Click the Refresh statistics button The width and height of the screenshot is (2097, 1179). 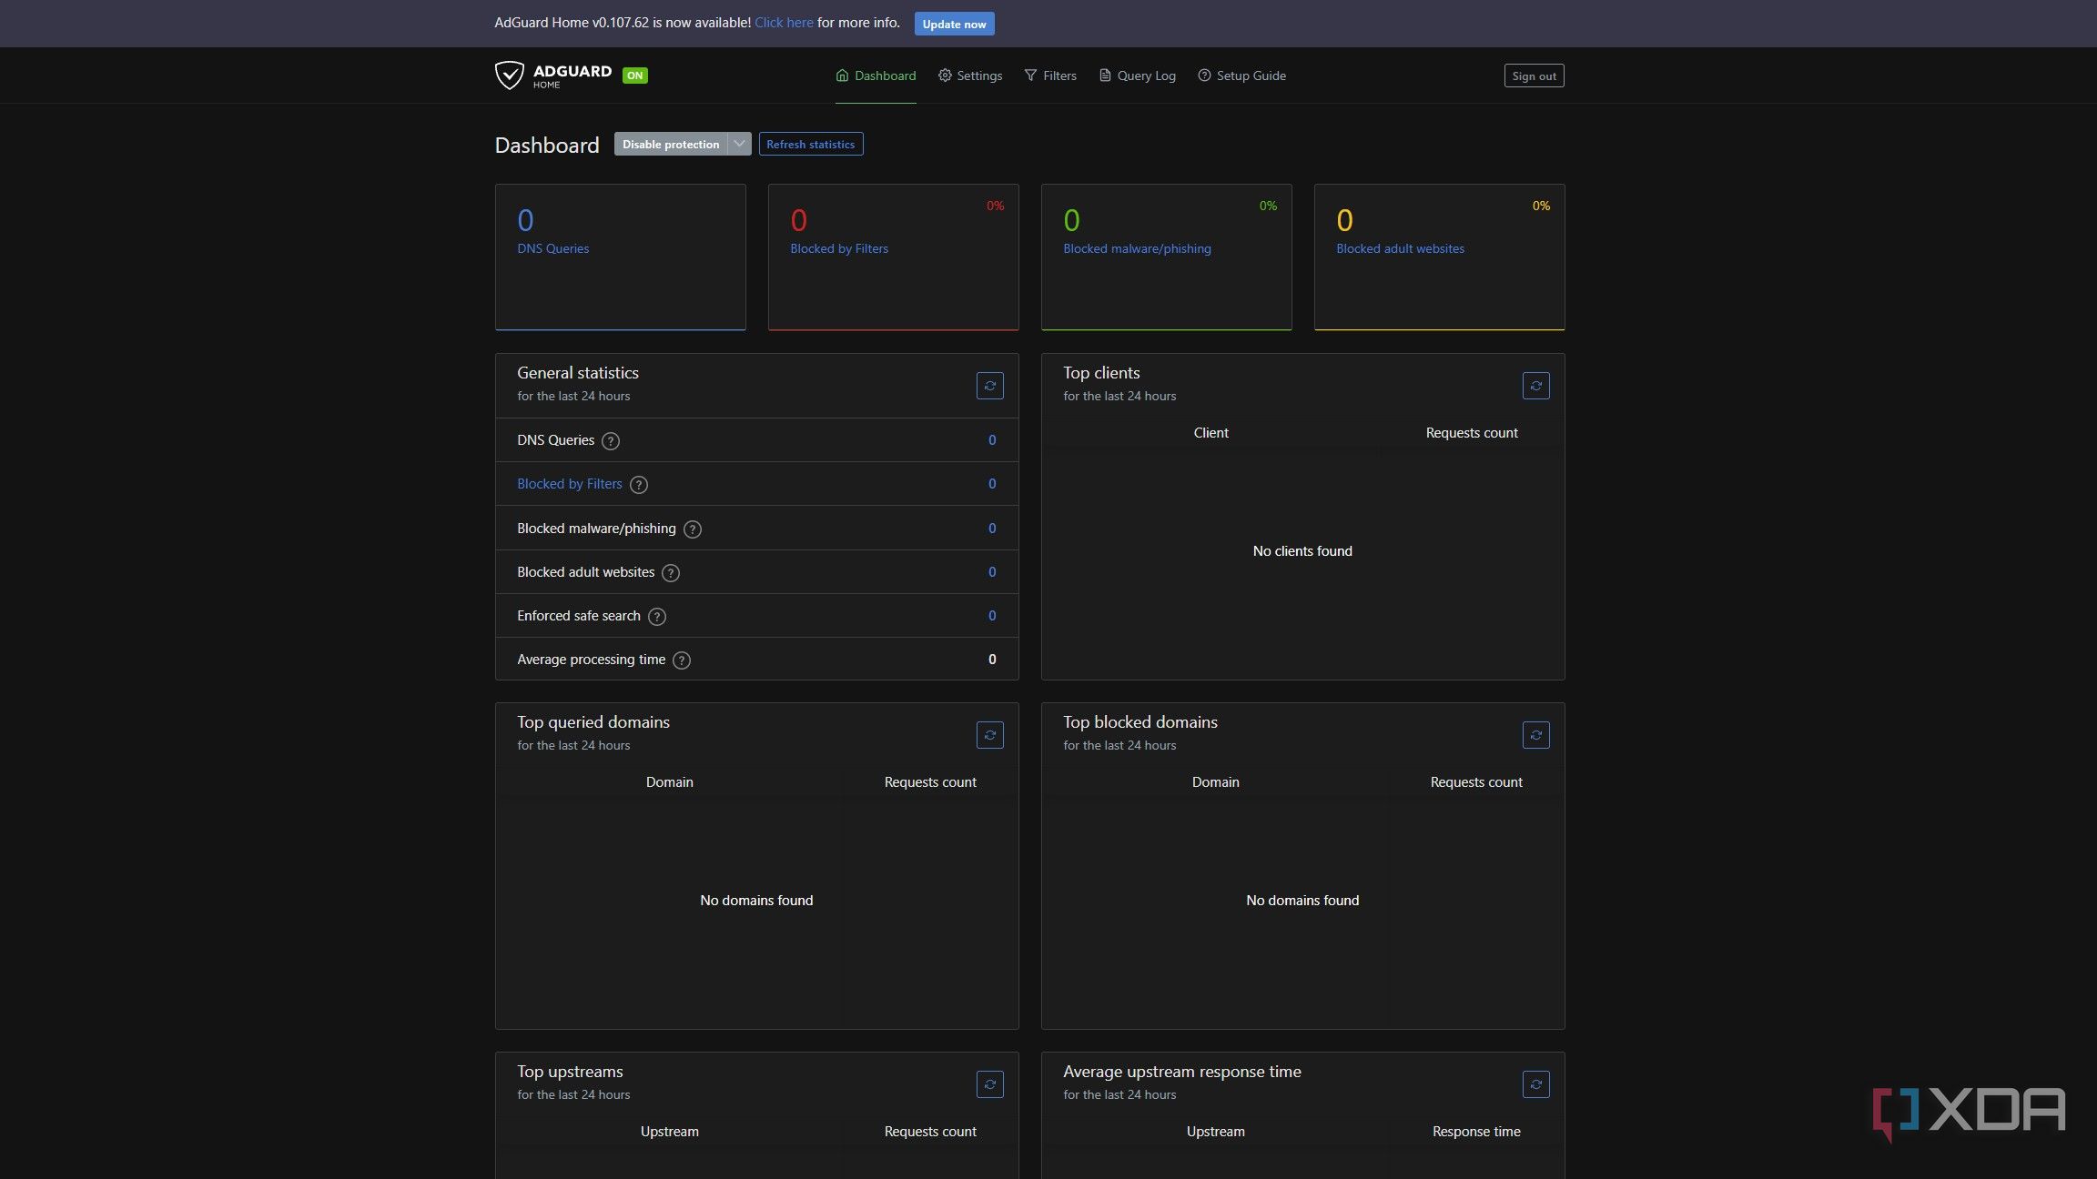(x=810, y=144)
